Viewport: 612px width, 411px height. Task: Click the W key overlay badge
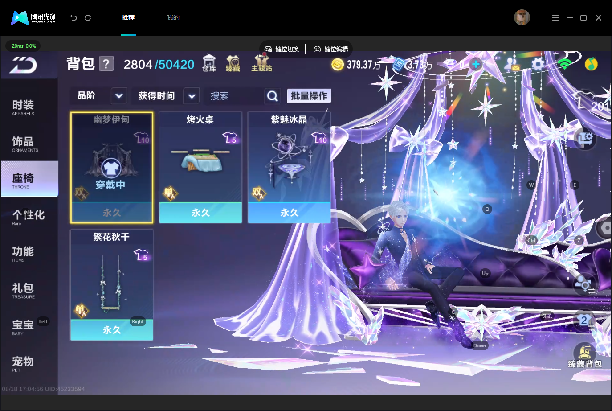click(531, 185)
